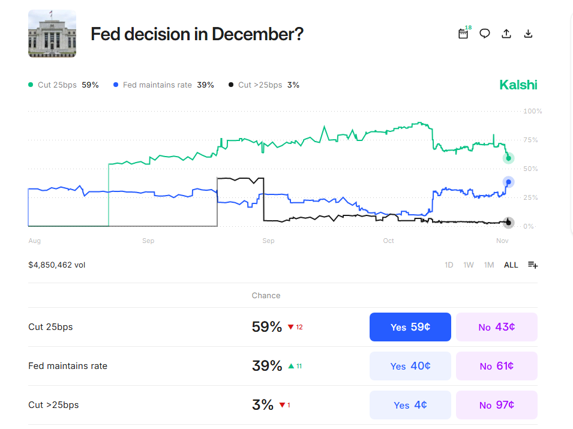573x429 pixels.
Task: Buy No 61¢ for Fed maintains rate
Action: tap(496, 366)
